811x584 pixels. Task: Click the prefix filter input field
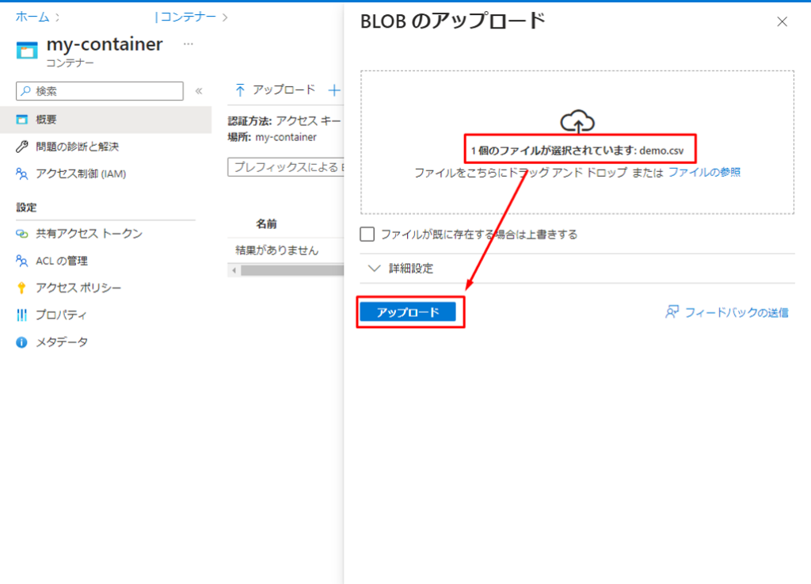click(x=286, y=167)
